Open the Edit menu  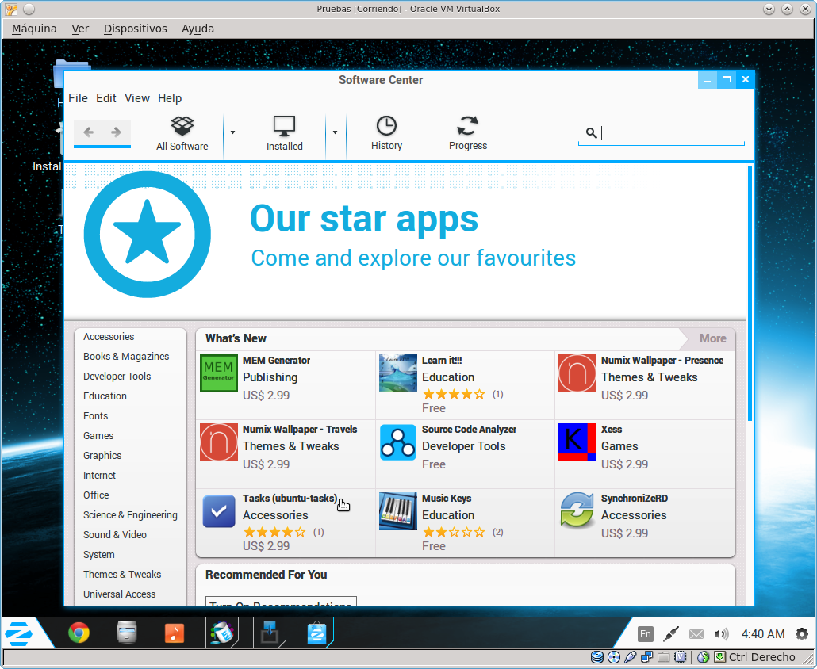point(106,98)
